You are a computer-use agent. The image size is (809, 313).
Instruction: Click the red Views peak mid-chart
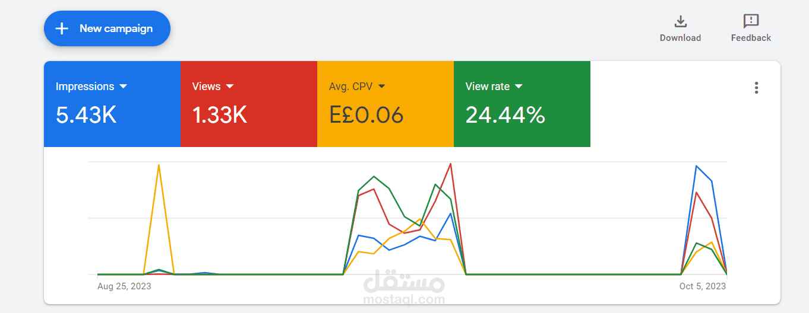[x=451, y=164]
